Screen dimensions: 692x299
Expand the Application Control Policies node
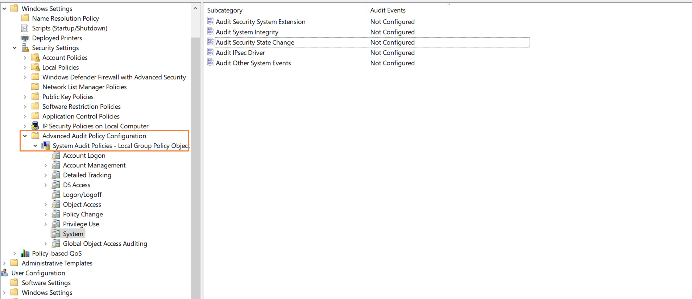pos(25,116)
